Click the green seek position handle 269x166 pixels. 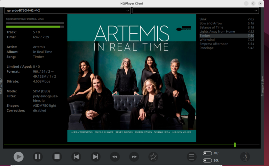(235, 145)
